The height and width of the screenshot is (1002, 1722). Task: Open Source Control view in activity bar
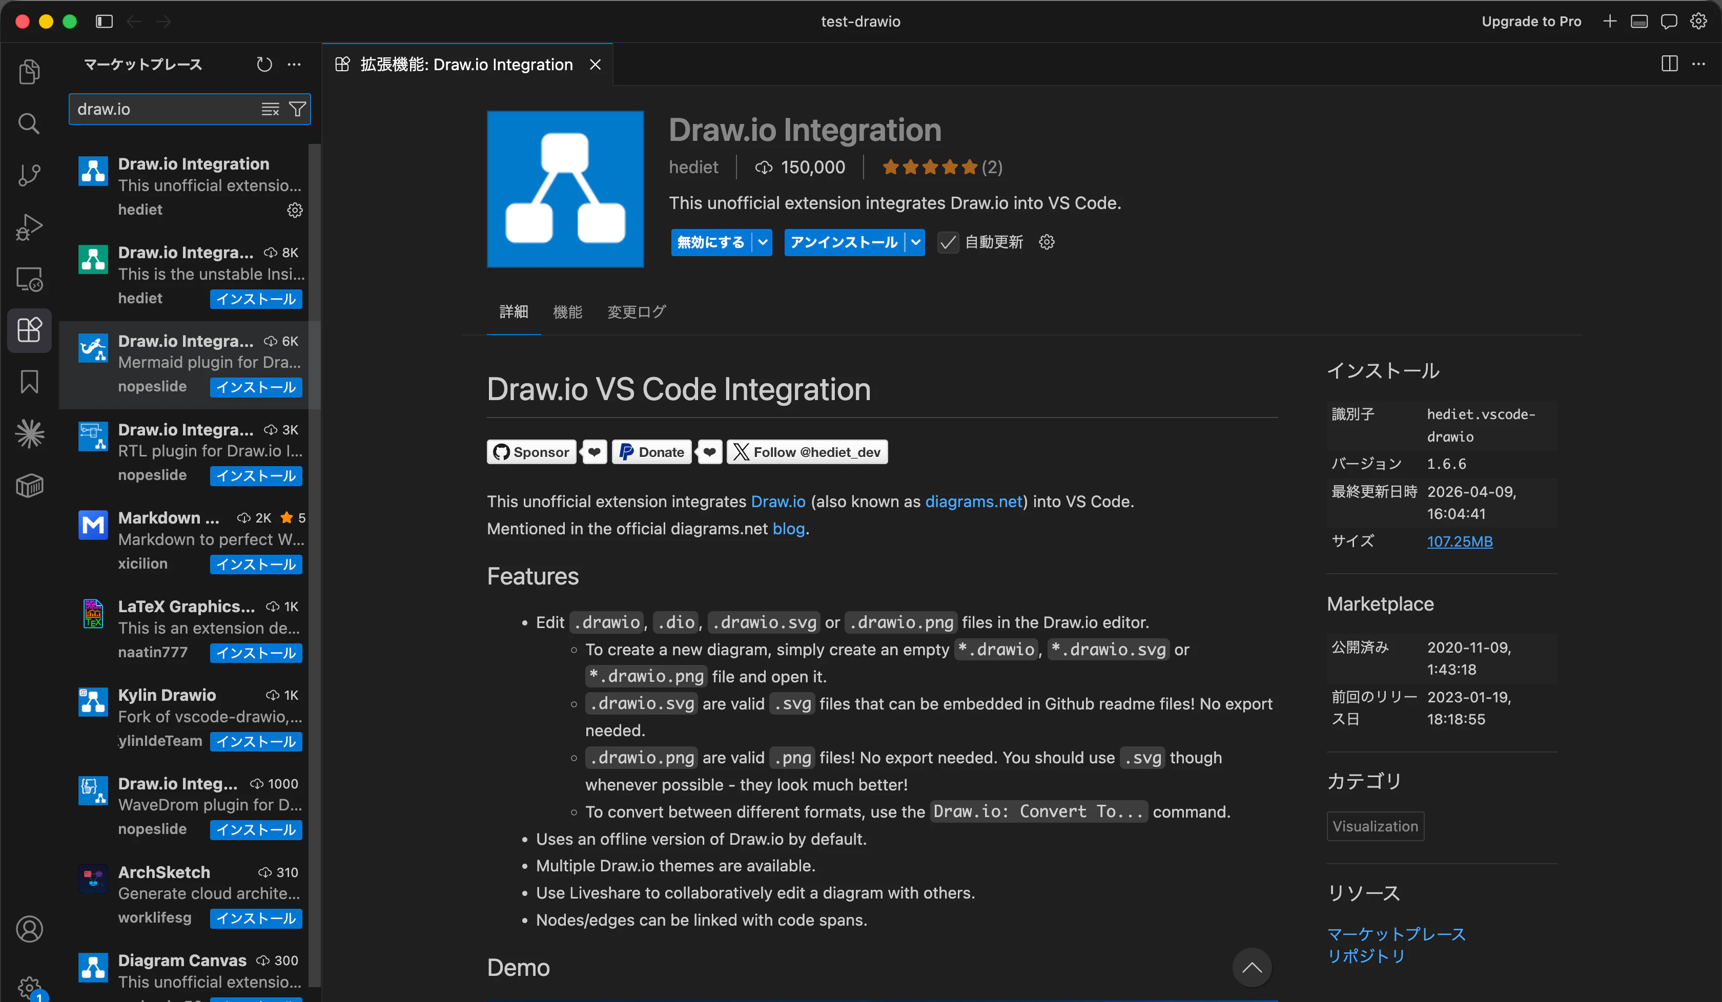pos(29,175)
